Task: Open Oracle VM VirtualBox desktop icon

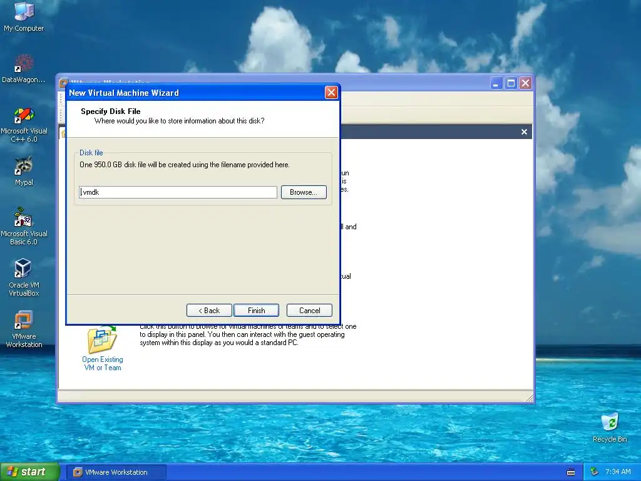Action: coord(24,277)
